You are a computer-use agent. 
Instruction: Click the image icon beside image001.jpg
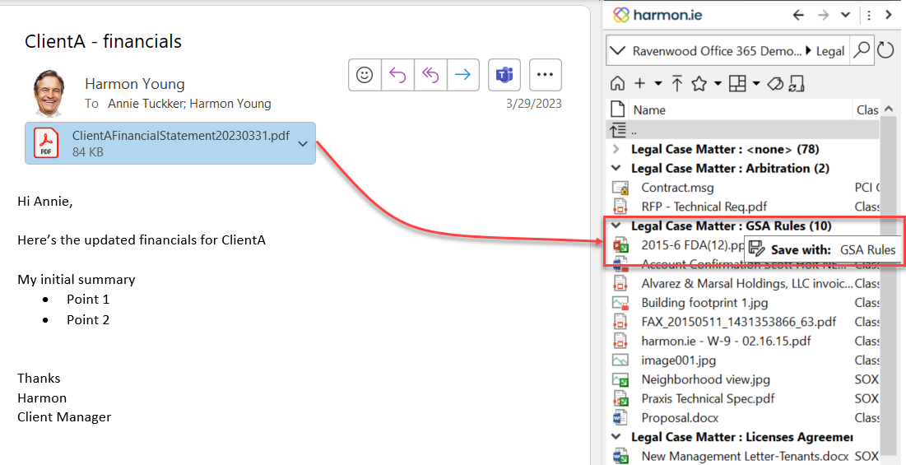620,360
